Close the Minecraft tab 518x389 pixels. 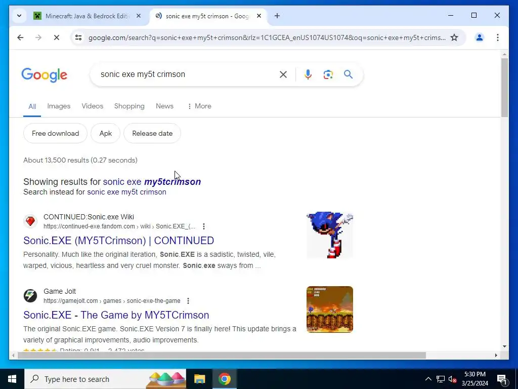click(139, 16)
